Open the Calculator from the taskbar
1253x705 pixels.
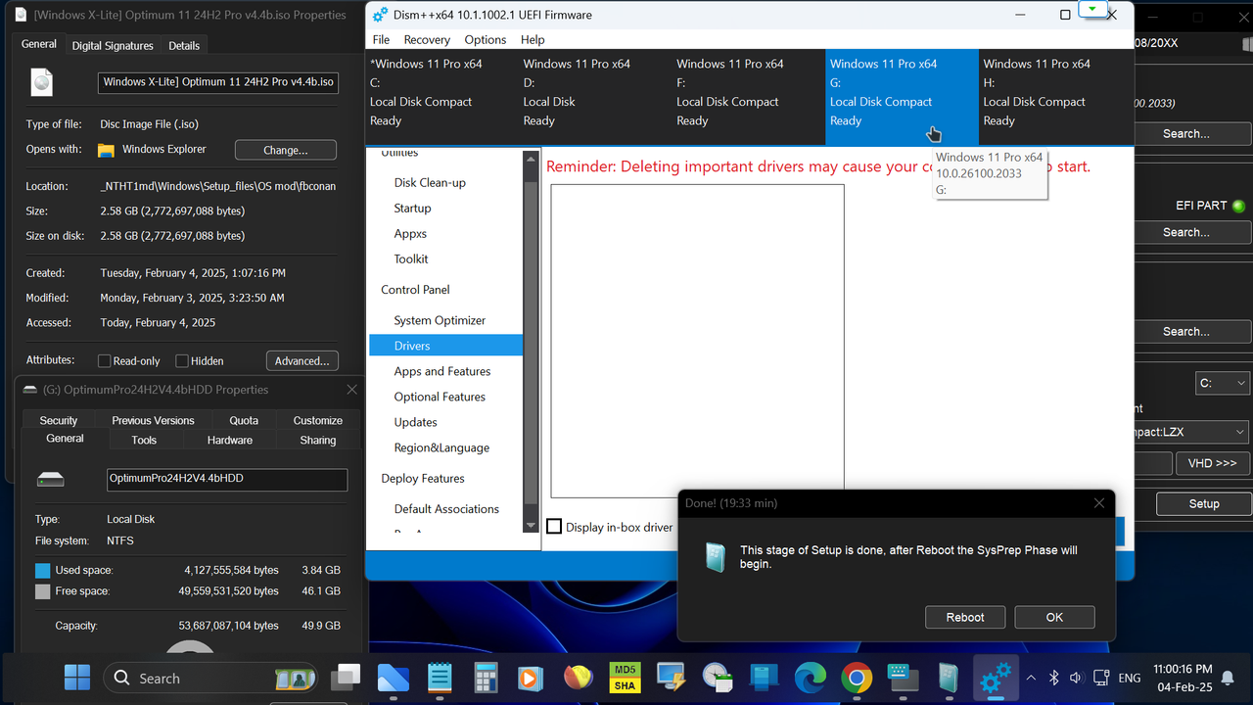click(485, 677)
